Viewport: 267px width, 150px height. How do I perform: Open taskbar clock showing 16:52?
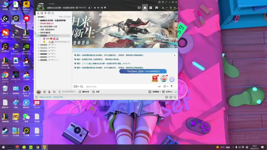coord(255,147)
